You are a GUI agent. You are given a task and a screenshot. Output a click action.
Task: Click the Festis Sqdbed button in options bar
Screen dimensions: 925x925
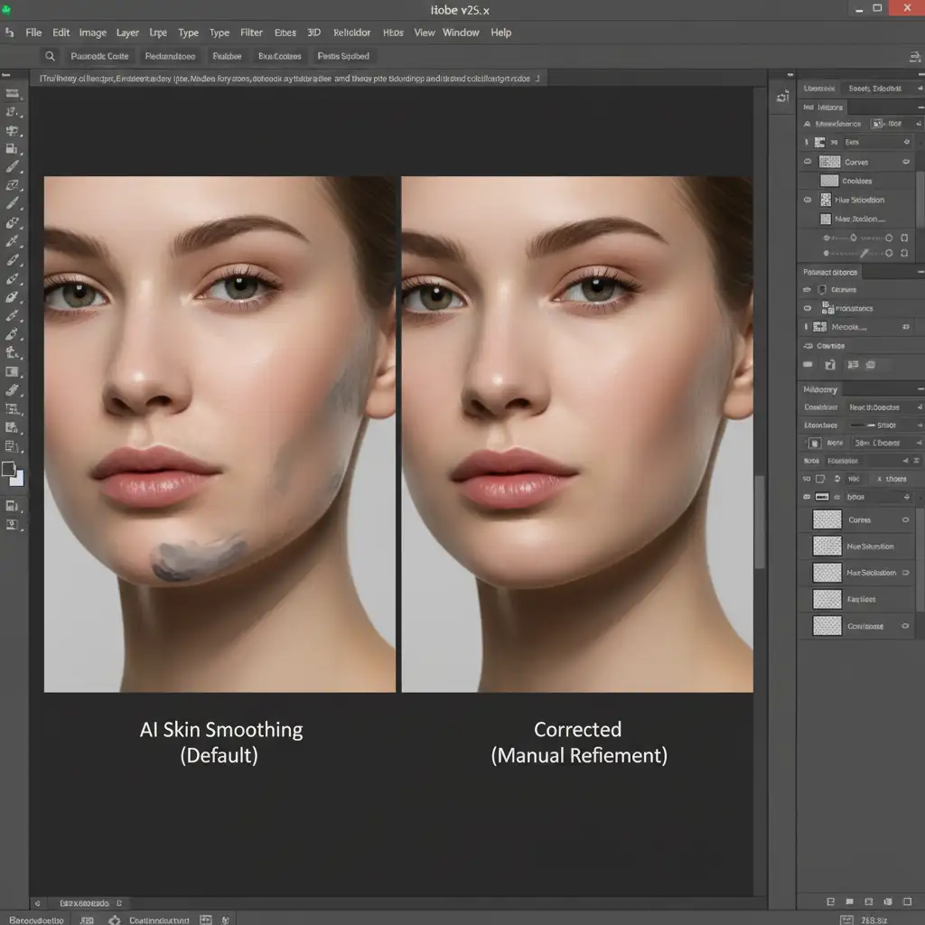(x=343, y=56)
